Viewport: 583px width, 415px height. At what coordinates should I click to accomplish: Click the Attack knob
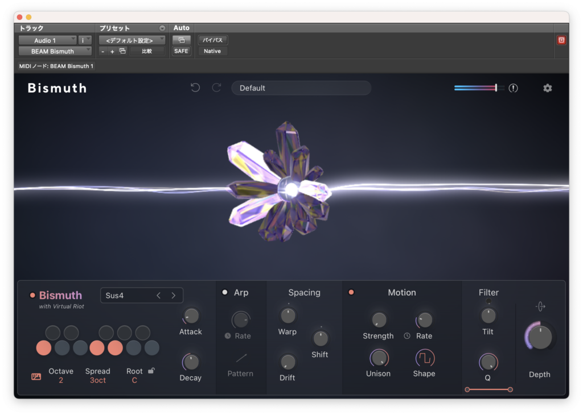[x=191, y=316]
